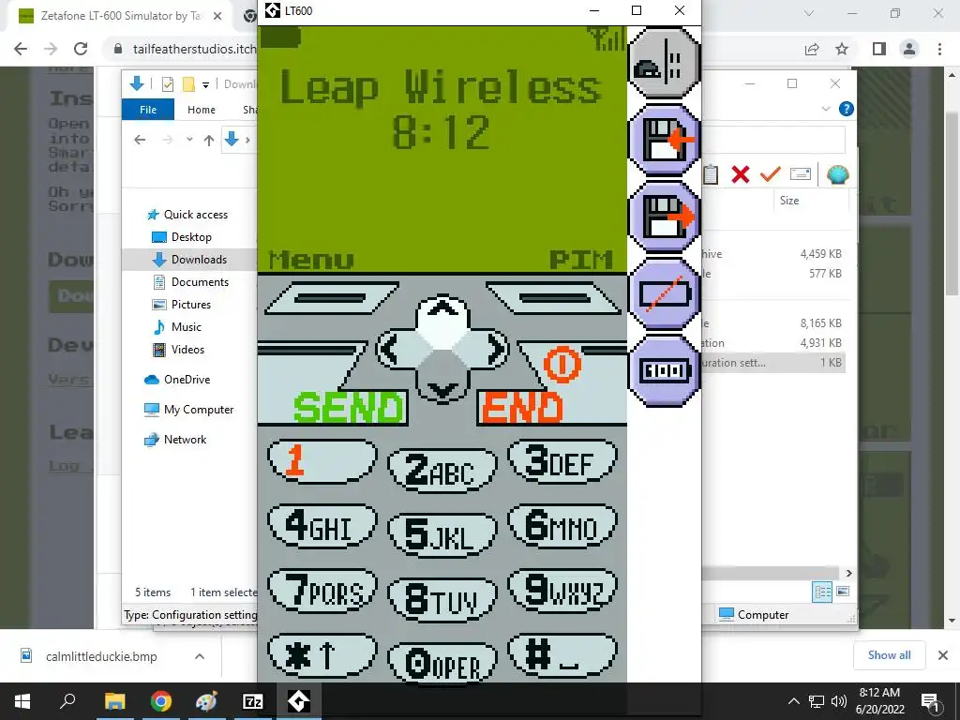Click the full battery icon in LT600 side panel
This screenshot has width=960, height=720.
pos(665,370)
